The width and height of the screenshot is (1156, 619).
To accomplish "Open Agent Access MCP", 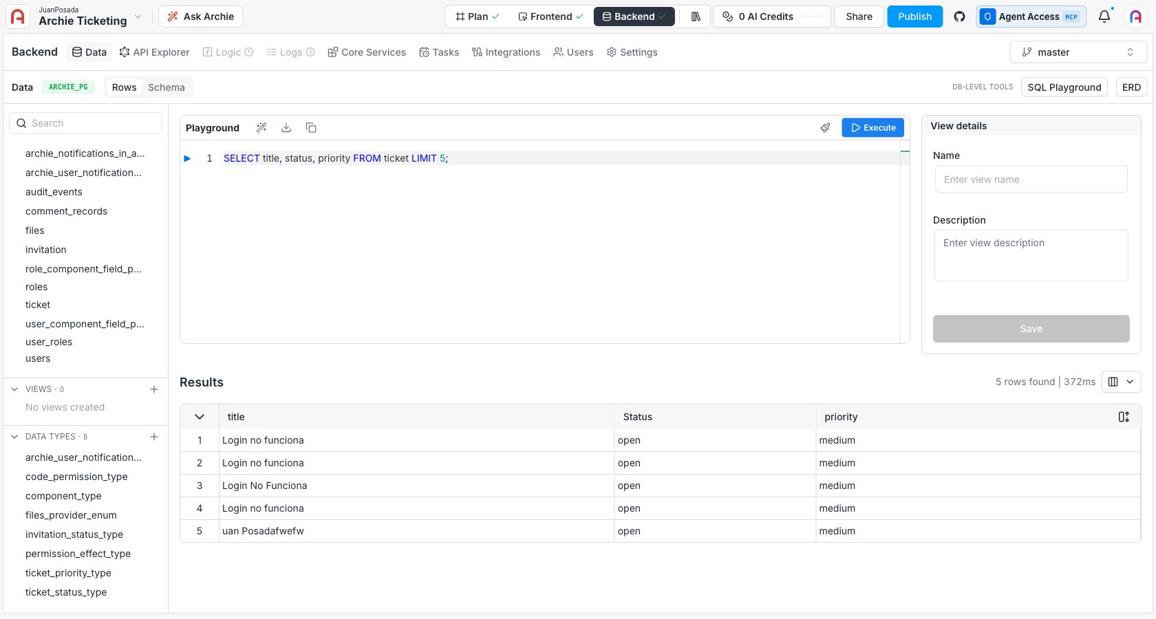I will 1031,17.
